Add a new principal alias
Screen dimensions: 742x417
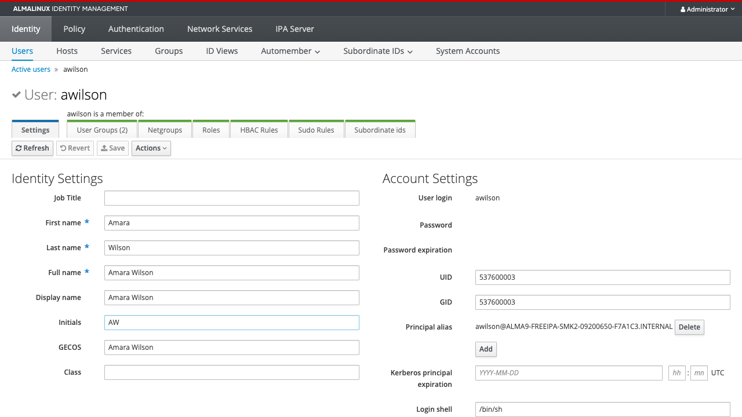pyautogui.click(x=486, y=349)
